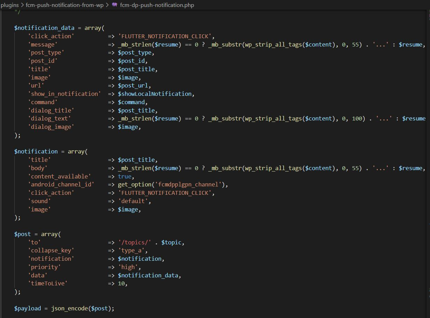Click the '$command' value
Screen dimensions: 430x318
click(x=131, y=102)
